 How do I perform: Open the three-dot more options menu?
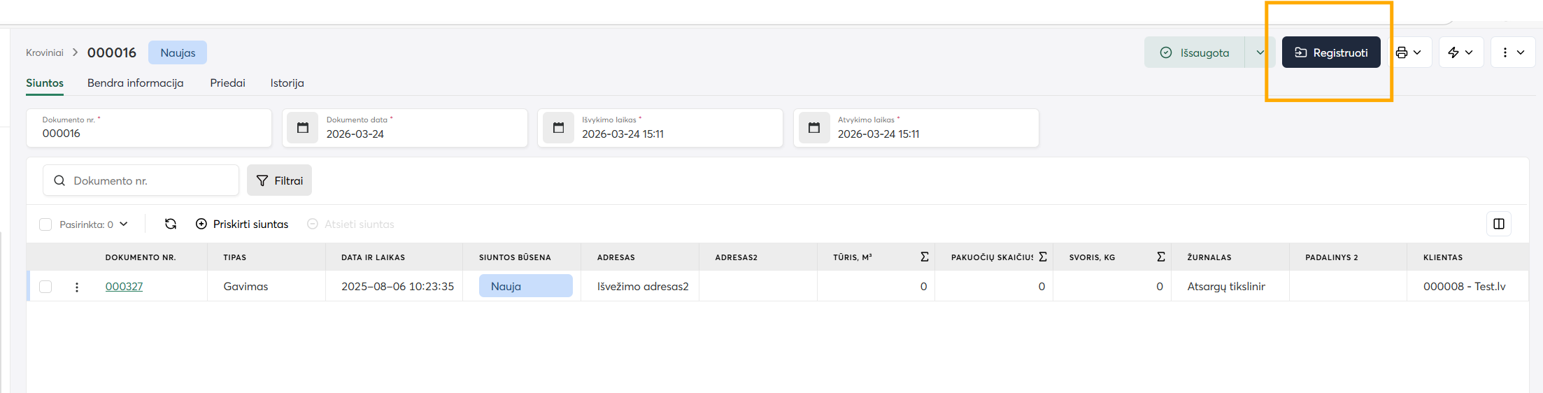pos(1512,52)
